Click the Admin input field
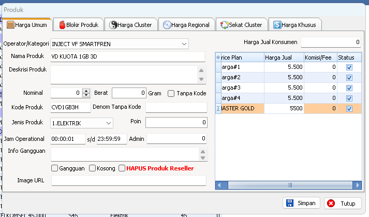The image size is (369, 217). click(x=176, y=139)
